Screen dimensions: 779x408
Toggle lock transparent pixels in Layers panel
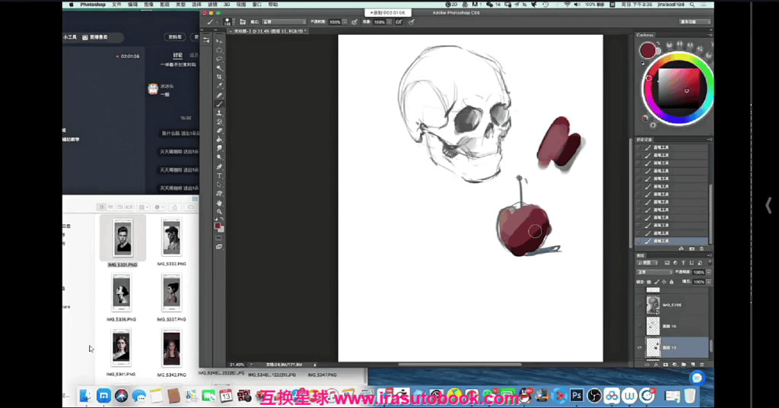coord(649,282)
